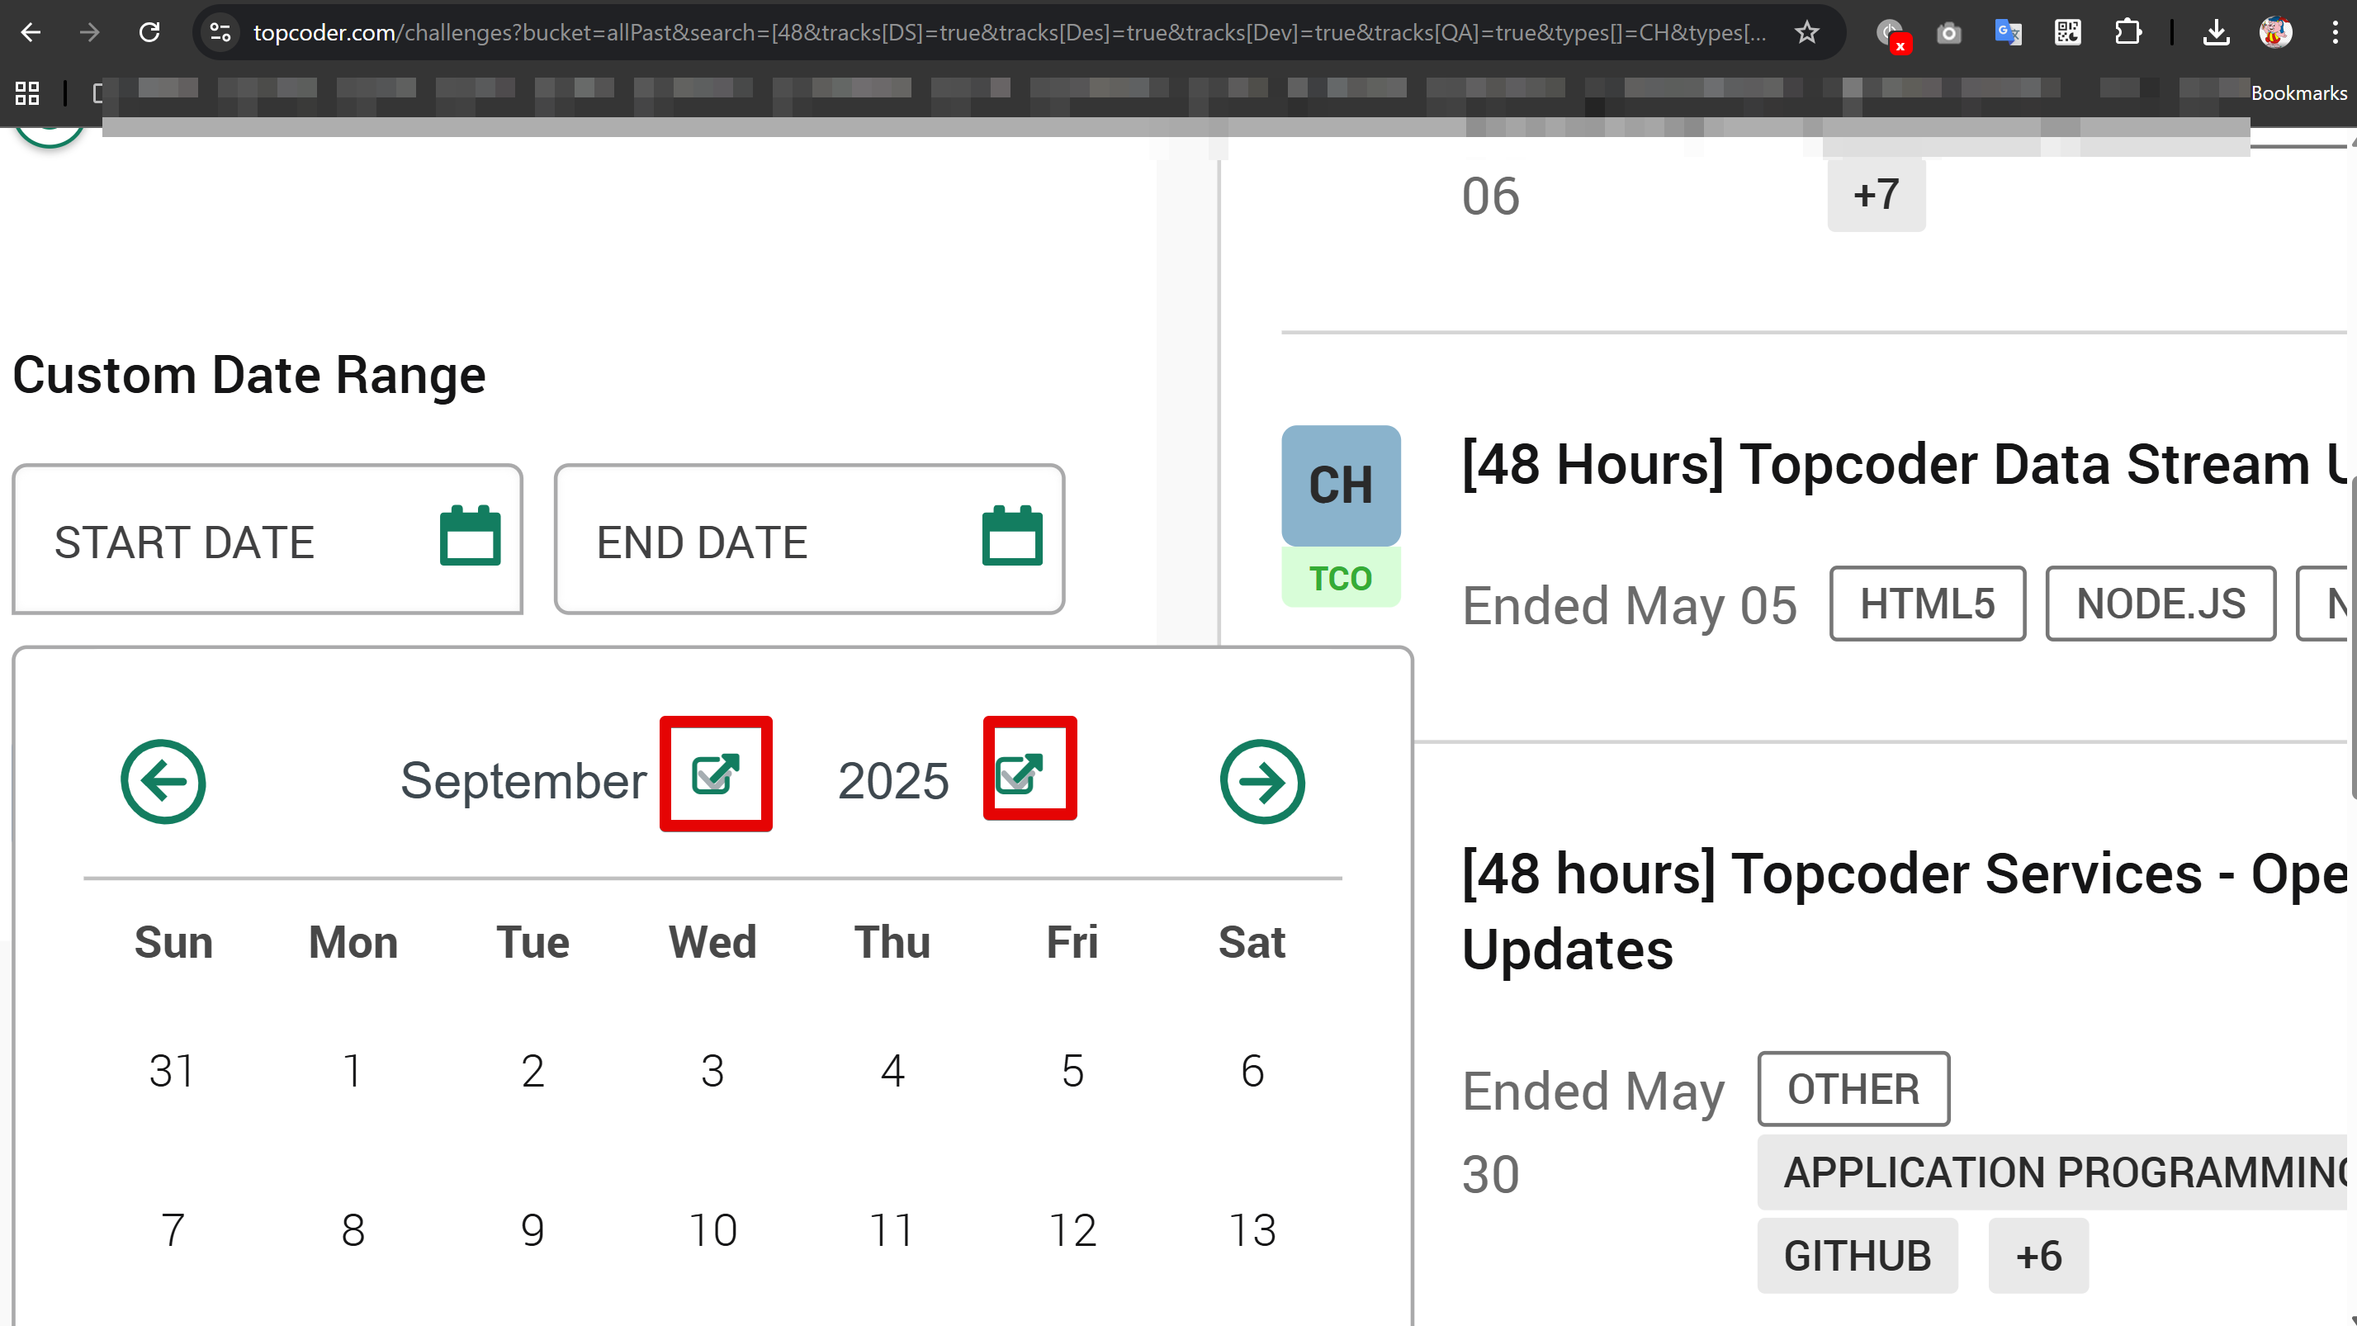Open month selector next to September

[715, 774]
